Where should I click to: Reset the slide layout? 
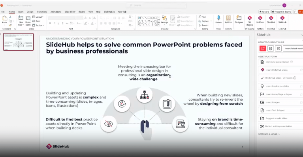[36, 21]
